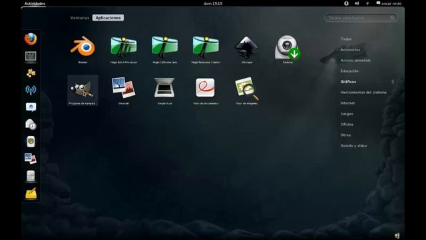Select the Gráficos category
This screenshot has width=426, height=240.
point(348,81)
